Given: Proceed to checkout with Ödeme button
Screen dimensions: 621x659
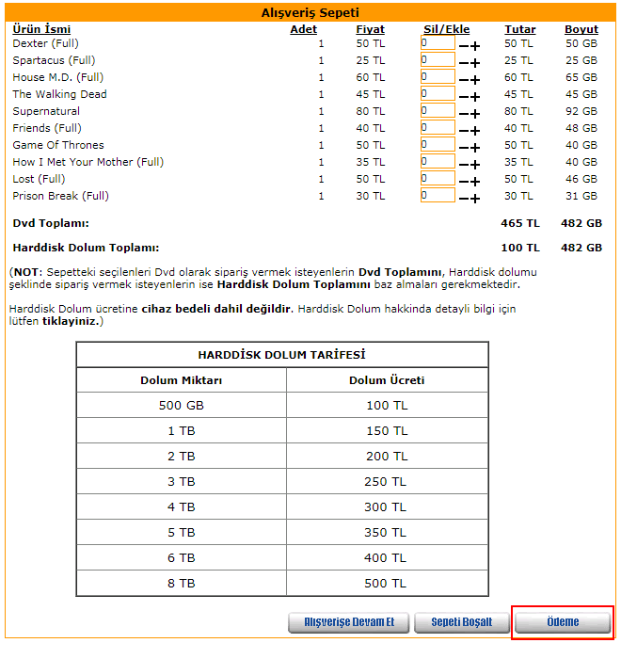Looking at the screenshot, I should click(x=563, y=622).
